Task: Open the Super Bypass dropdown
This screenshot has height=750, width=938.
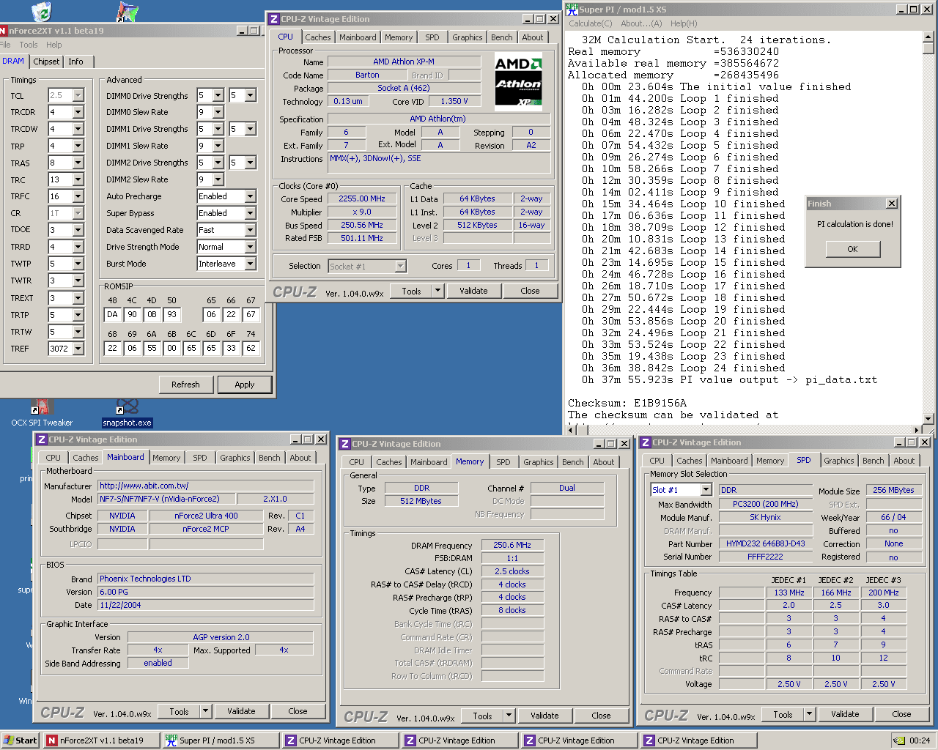Action: pyautogui.click(x=250, y=213)
